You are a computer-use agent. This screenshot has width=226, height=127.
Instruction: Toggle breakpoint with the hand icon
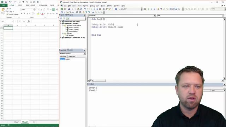[83, 12]
